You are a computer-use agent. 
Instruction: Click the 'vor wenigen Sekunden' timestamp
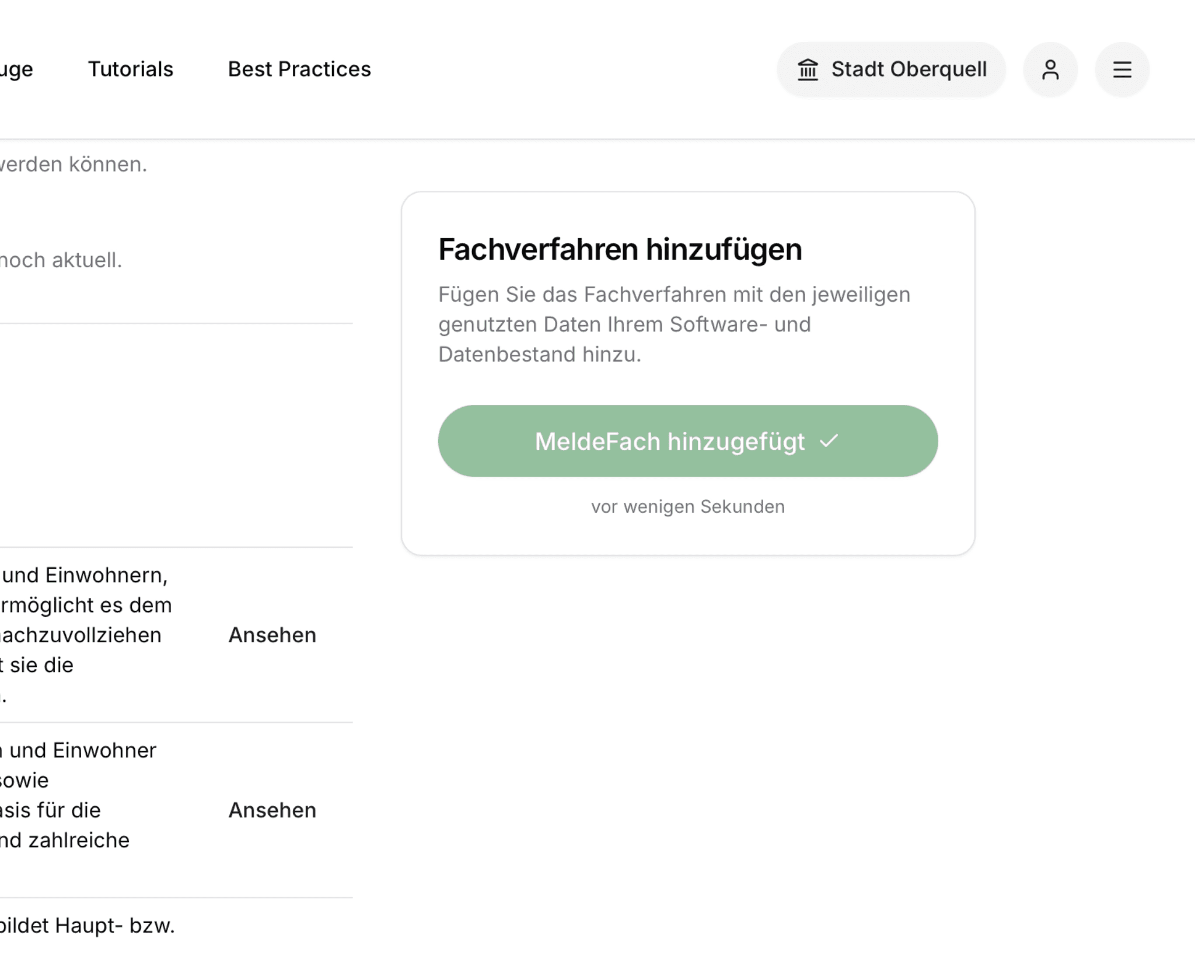coord(687,506)
